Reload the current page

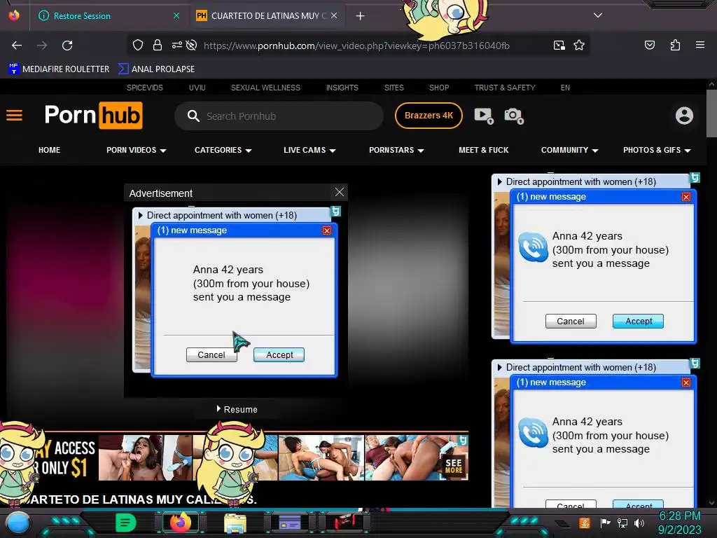click(67, 46)
